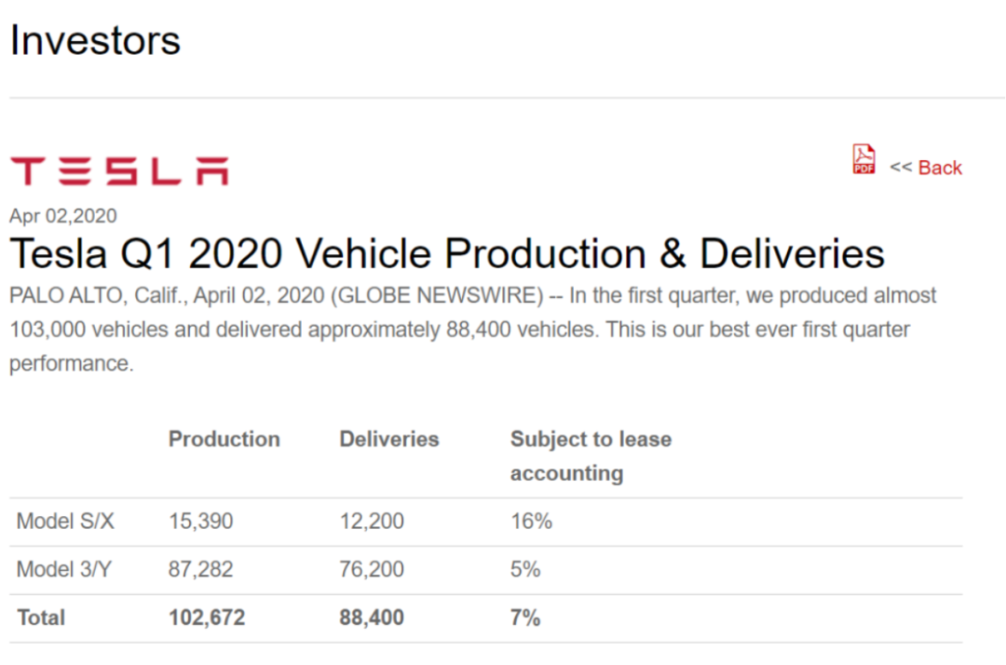Click the Subject to lease accounting header
The width and height of the screenshot is (1006, 665).
click(591, 456)
